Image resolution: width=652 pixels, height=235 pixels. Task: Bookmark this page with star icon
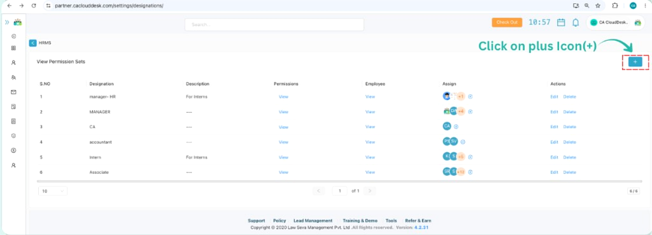598,6
